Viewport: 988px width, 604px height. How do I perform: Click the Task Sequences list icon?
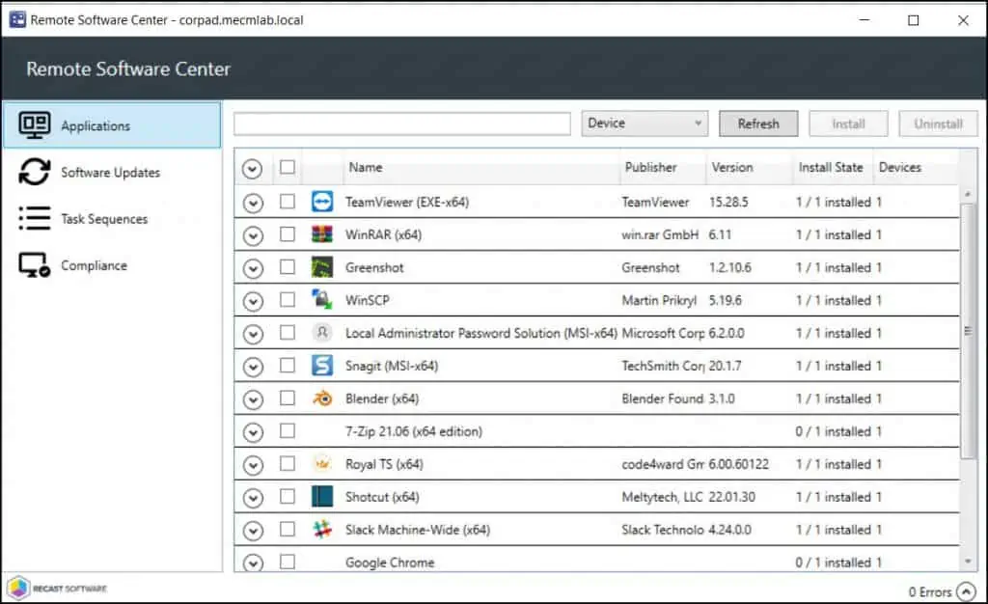34,219
